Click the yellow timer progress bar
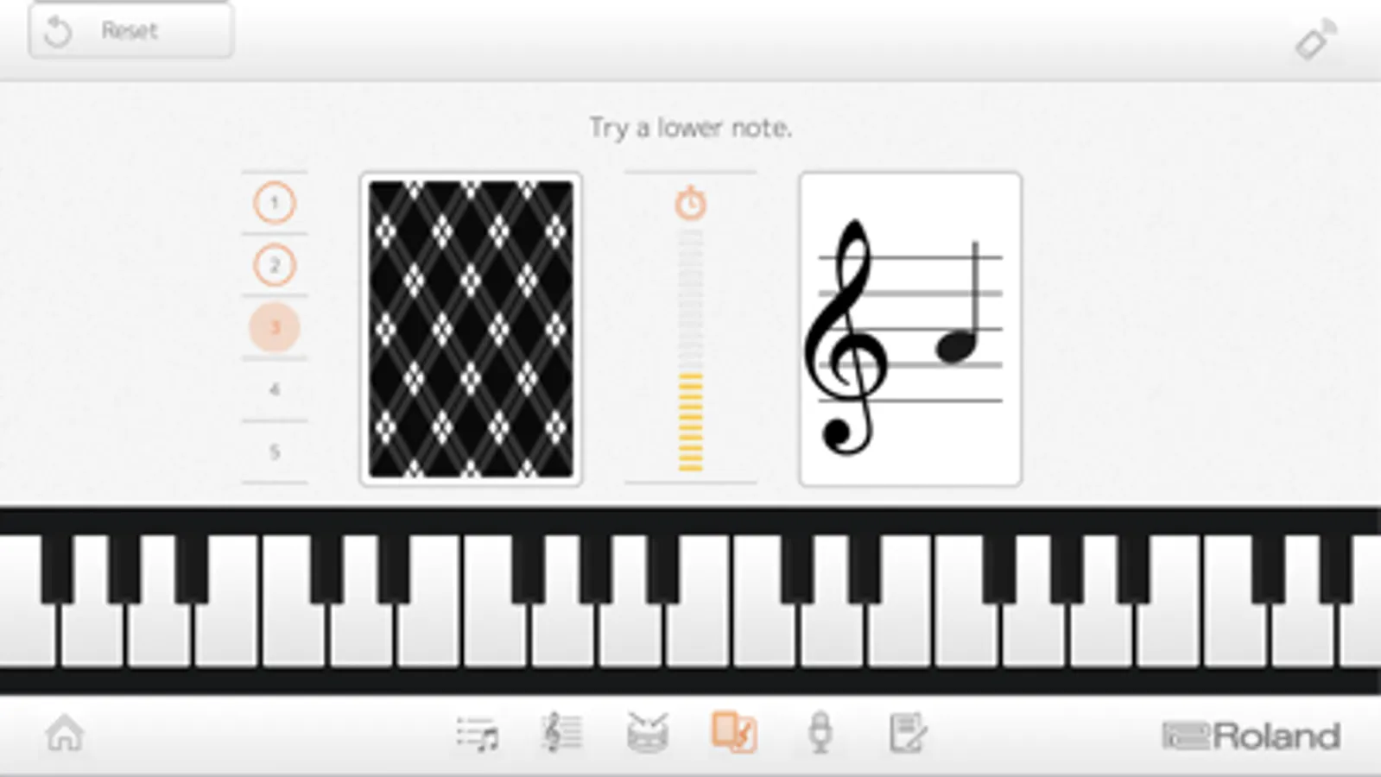1381x777 pixels. coord(690,422)
